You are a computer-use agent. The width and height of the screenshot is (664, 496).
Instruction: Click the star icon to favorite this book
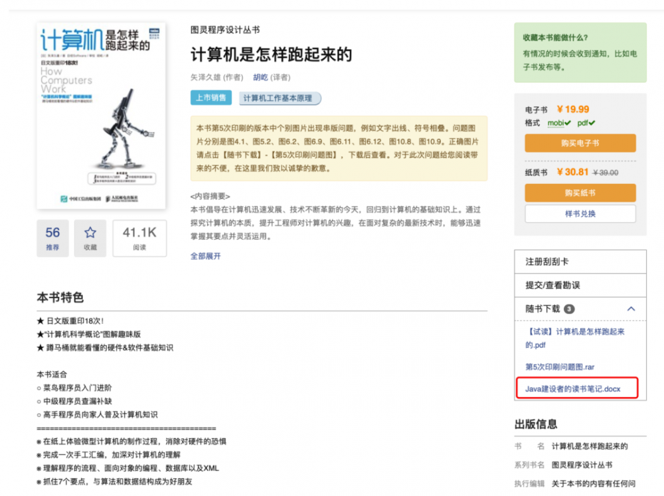90,234
